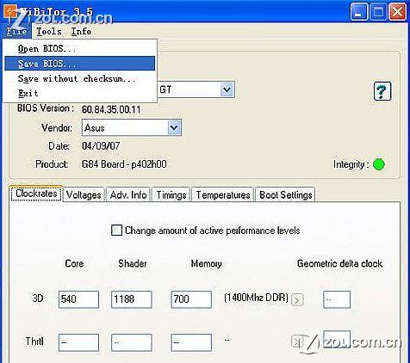This screenshot has height=363, width=410.
Task: Click the 3D Memory field showing 700
Action: click(191, 299)
